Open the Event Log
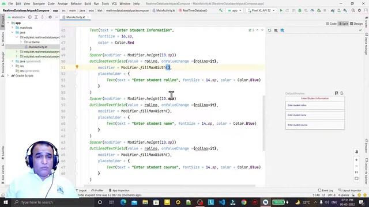 point(326,190)
